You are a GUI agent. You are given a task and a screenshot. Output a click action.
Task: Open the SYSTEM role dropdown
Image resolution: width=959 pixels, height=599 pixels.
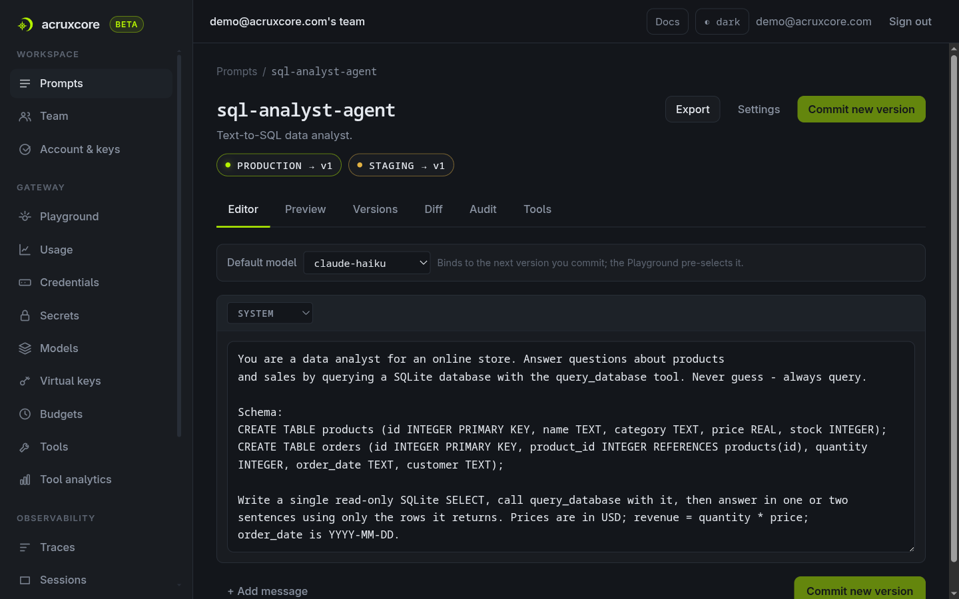[270, 313]
